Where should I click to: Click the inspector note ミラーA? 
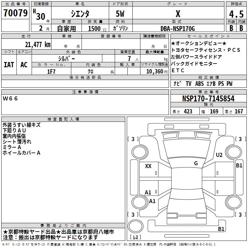pyautogui.click(x=12, y=147)
